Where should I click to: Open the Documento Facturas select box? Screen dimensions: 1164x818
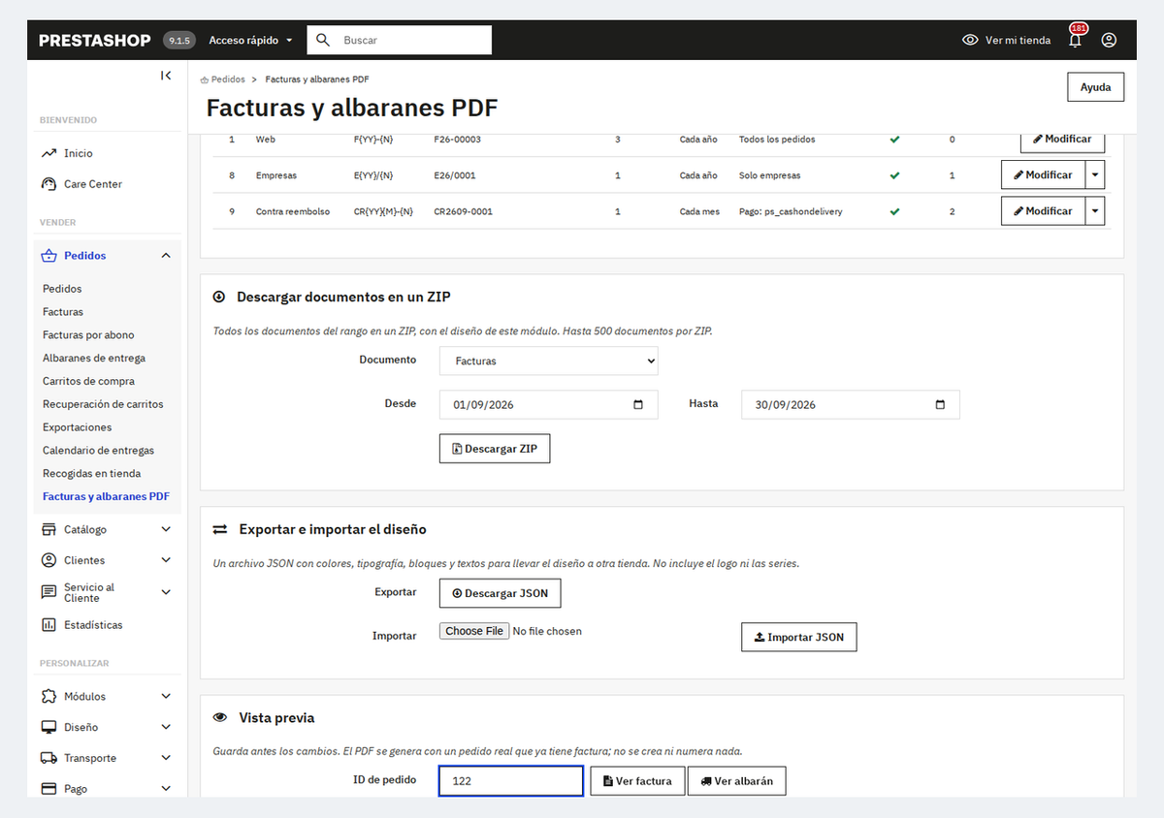click(548, 361)
